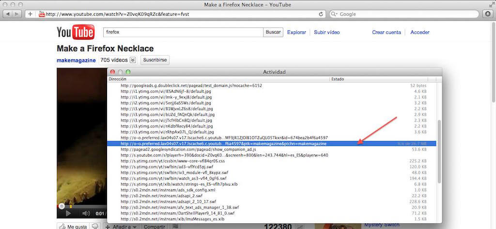Viewport: 496px width, 229px height.
Task: Click the Suscribirse button
Action: tap(155, 60)
